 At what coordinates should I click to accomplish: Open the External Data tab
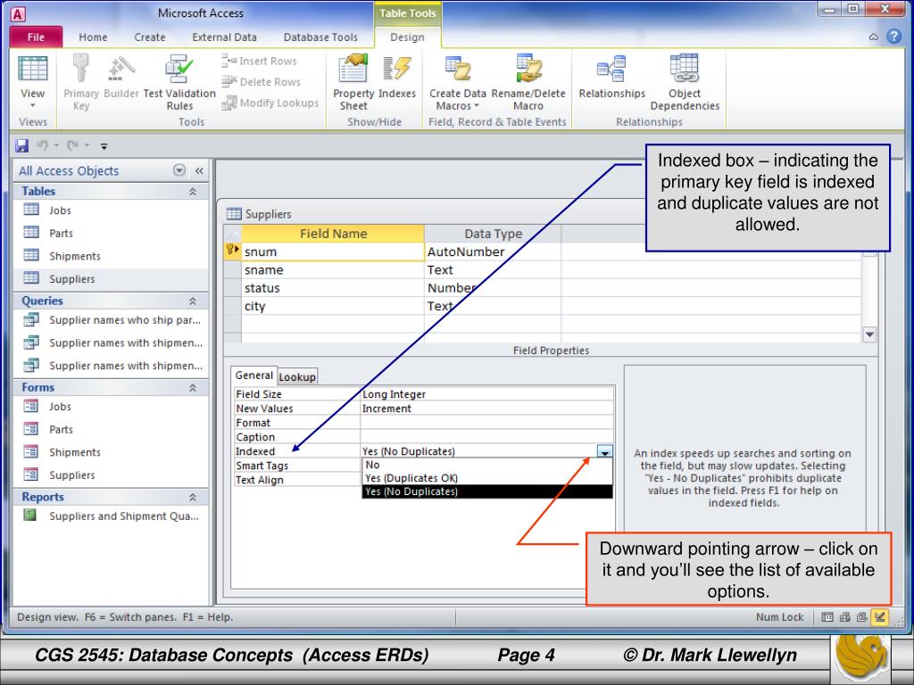(x=224, y=37)
